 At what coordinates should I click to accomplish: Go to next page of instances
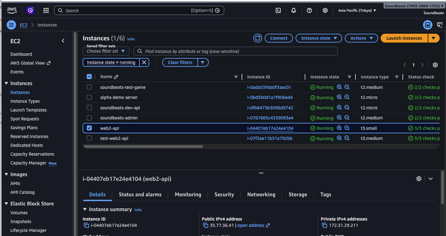422,65
